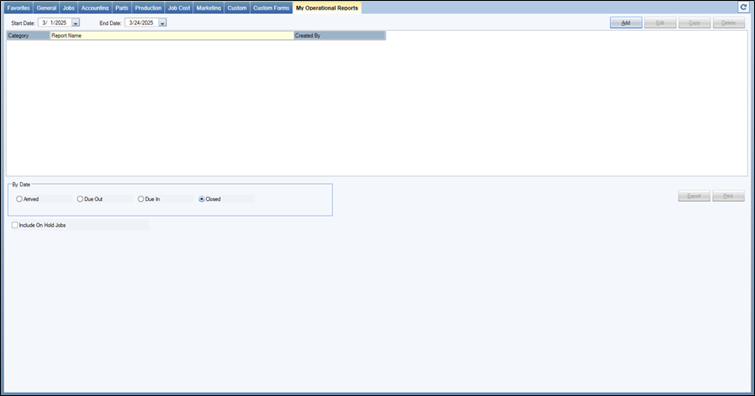
Task: Enable Include On Hold Jobs checkbox
Action: pyautogui.click(x=15, y=225)
